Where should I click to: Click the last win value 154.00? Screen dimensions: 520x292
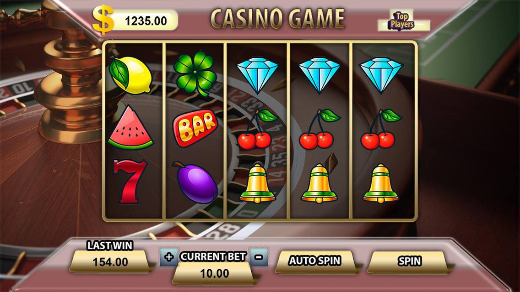point(110,261)
